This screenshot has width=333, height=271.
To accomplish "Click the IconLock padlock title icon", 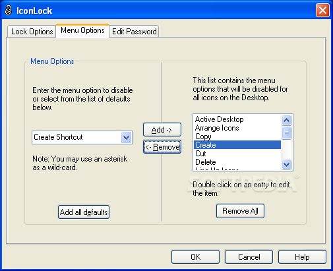I will [9, 11].
